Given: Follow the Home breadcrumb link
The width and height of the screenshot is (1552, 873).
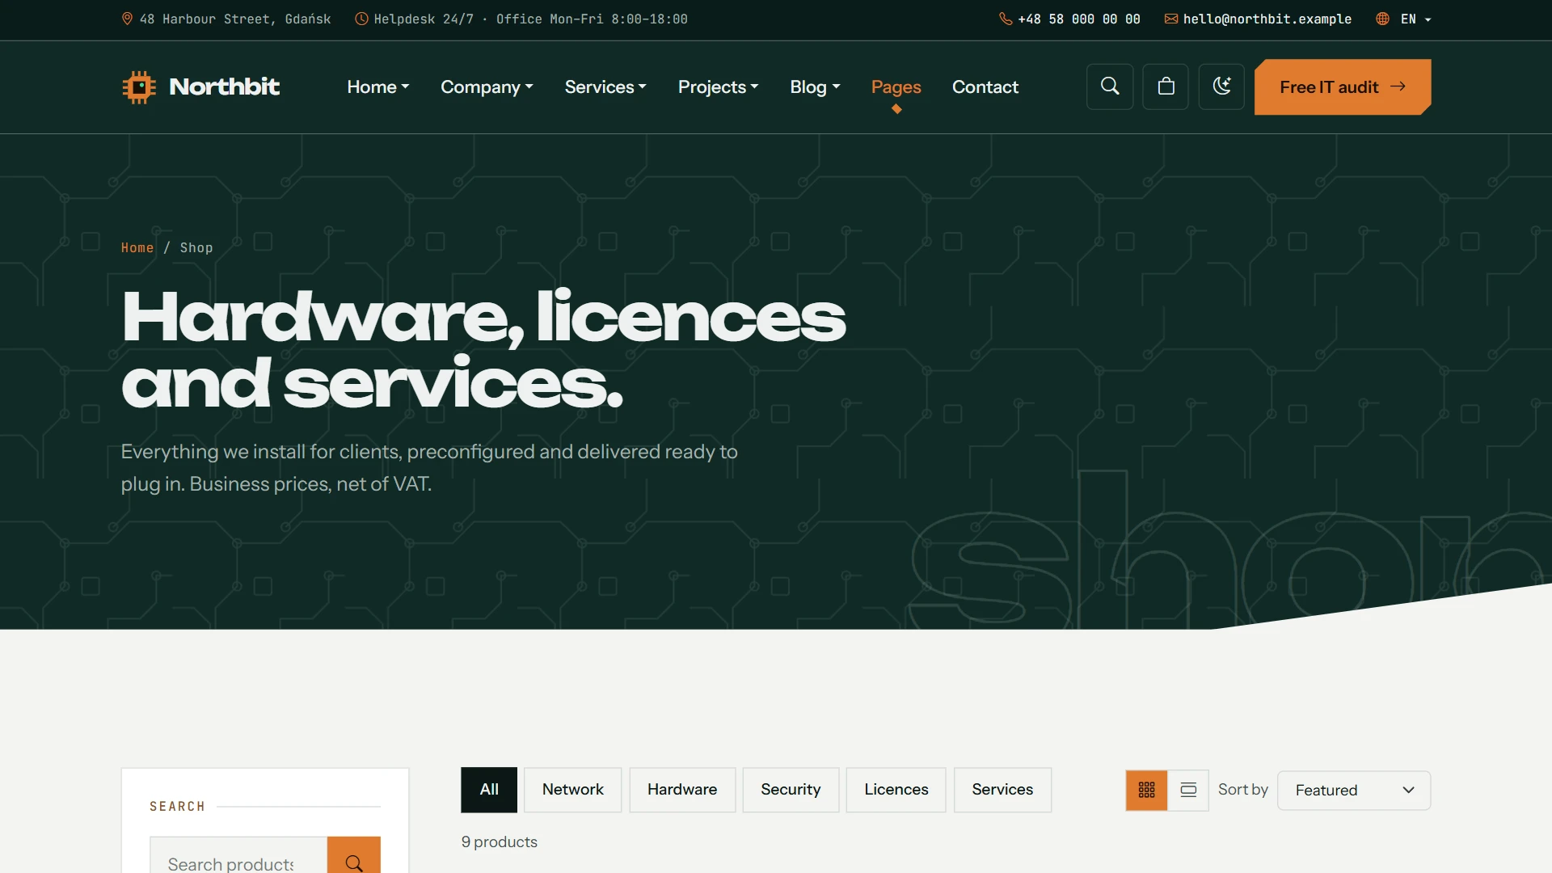Looking at the screenshot, I should pos(137,247).
